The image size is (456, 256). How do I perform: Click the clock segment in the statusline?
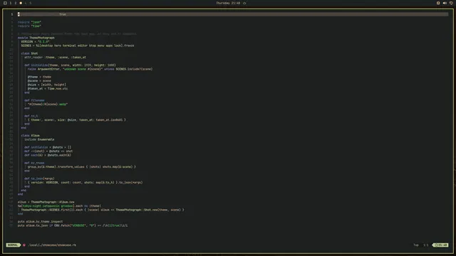point(440,245)
